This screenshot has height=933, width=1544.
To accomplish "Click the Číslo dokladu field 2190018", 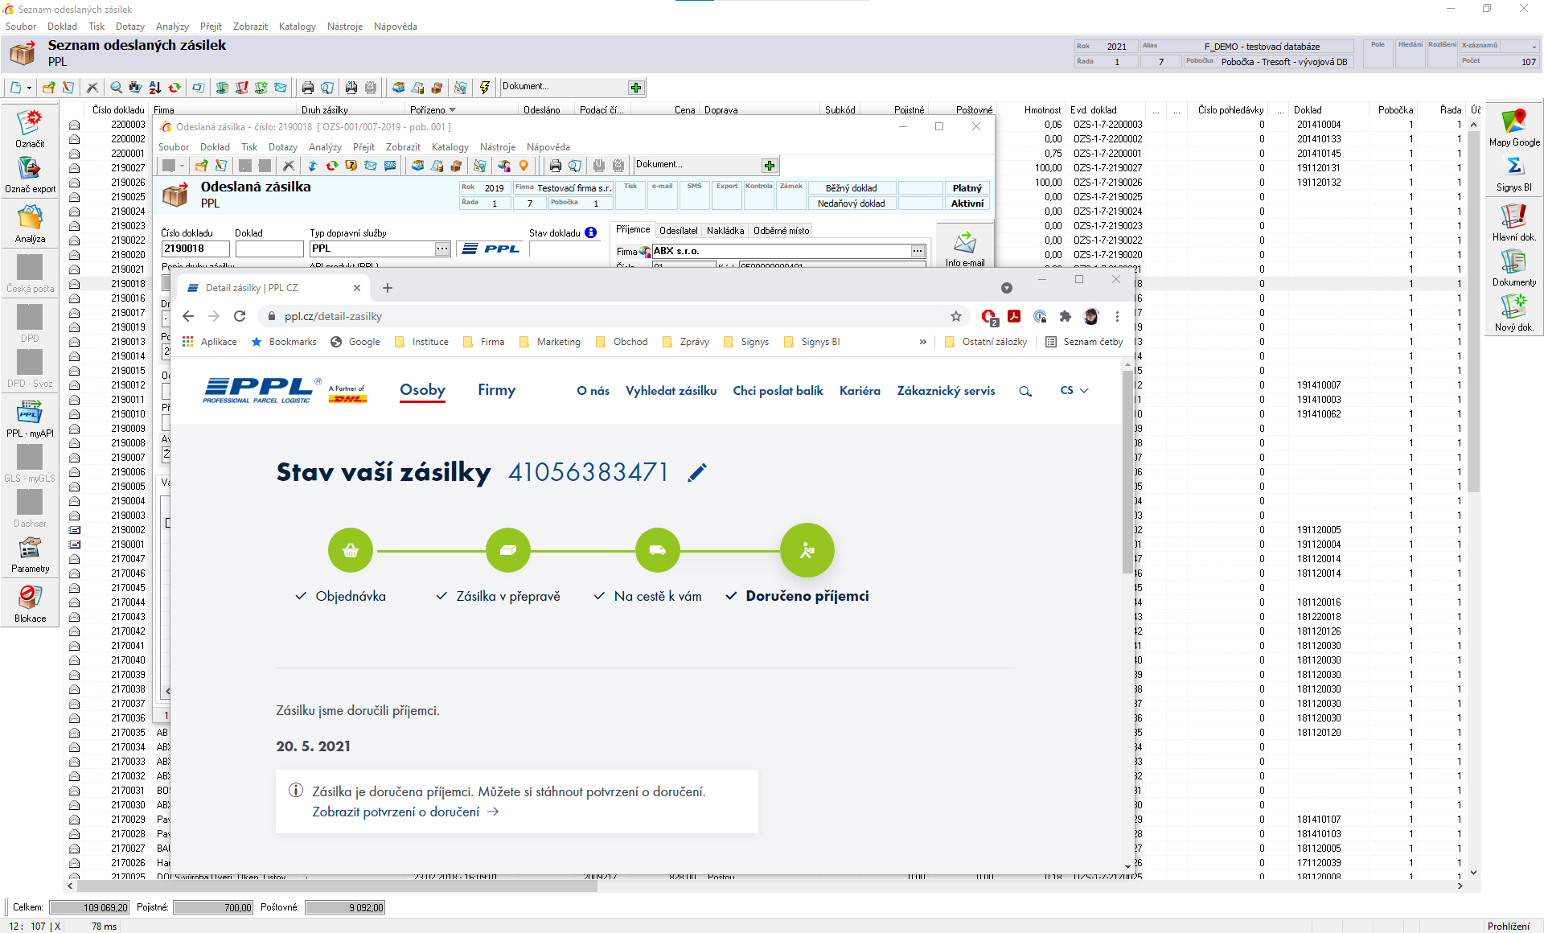I will click(195, 249).
